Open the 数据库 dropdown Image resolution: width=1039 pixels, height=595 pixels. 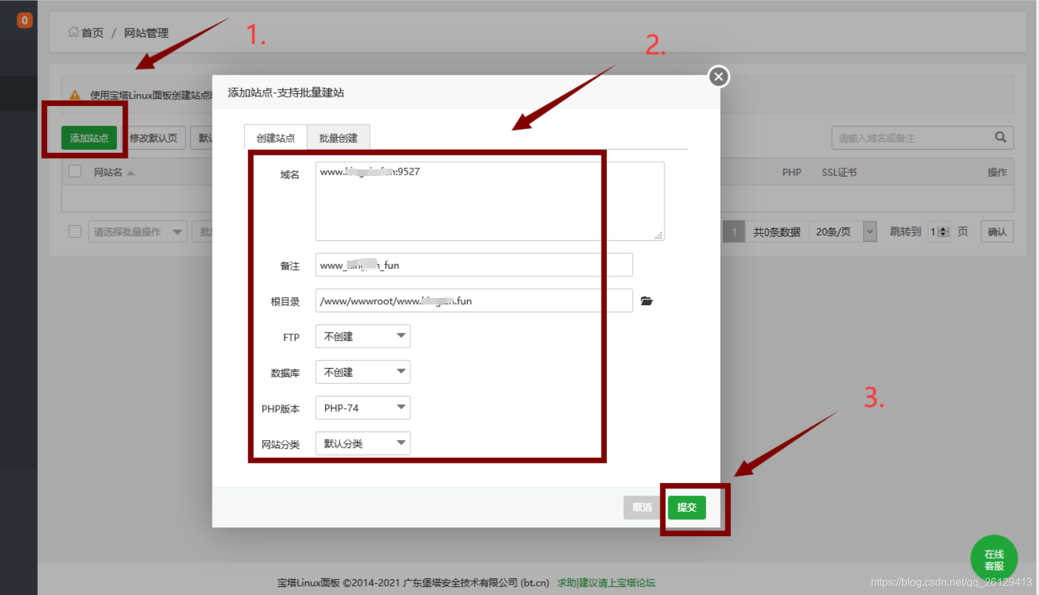tap(363, 372)
